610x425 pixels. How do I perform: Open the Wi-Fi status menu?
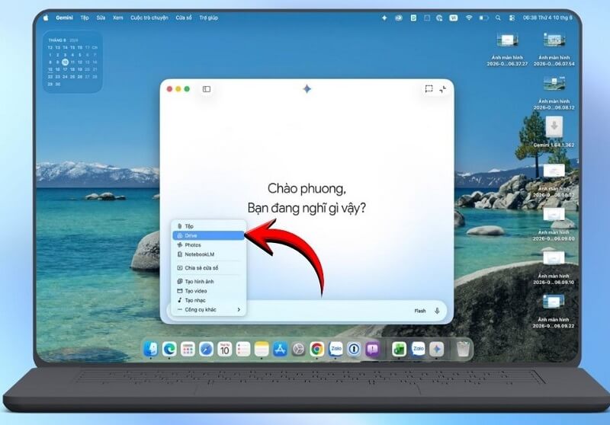coord(469,18)
